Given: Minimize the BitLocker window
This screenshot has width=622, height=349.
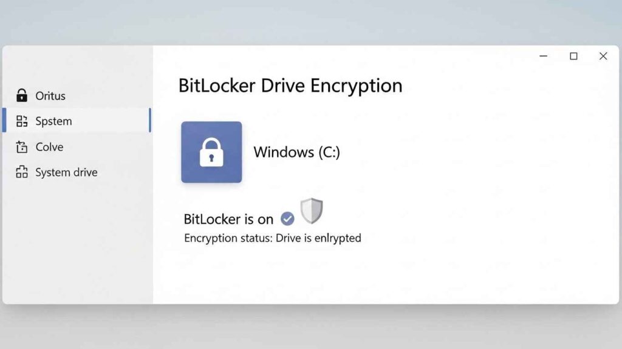Looking at the screenshot, I should (544, 56).
